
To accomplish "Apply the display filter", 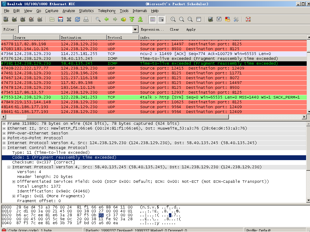I will (x=191, y=30).
